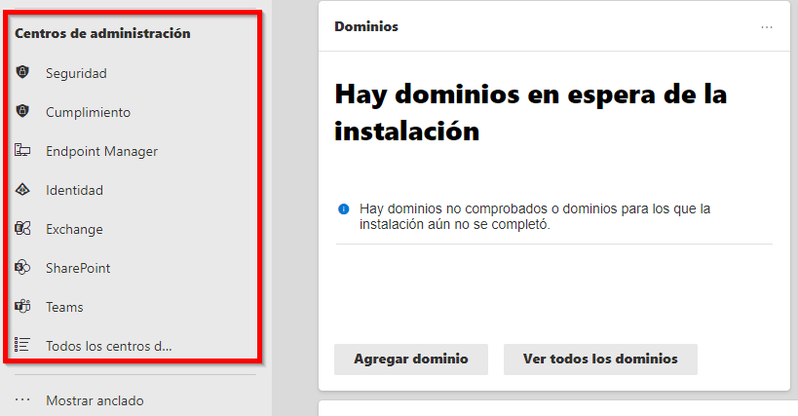
Task: Click the list icon for all admin centers
Action: coord(22,345)
